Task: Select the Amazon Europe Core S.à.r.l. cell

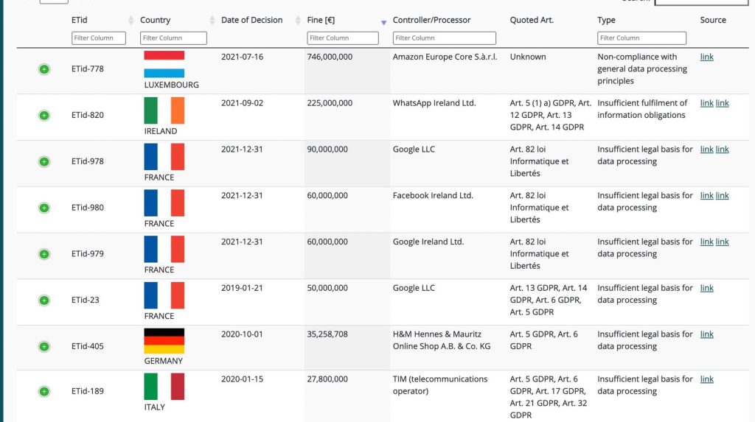Action: (445, 57)
